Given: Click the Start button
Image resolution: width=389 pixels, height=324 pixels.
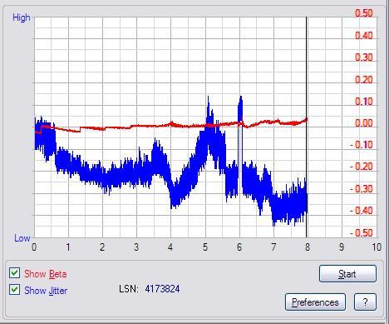Looking at the screenshot, I should point(347,274).
